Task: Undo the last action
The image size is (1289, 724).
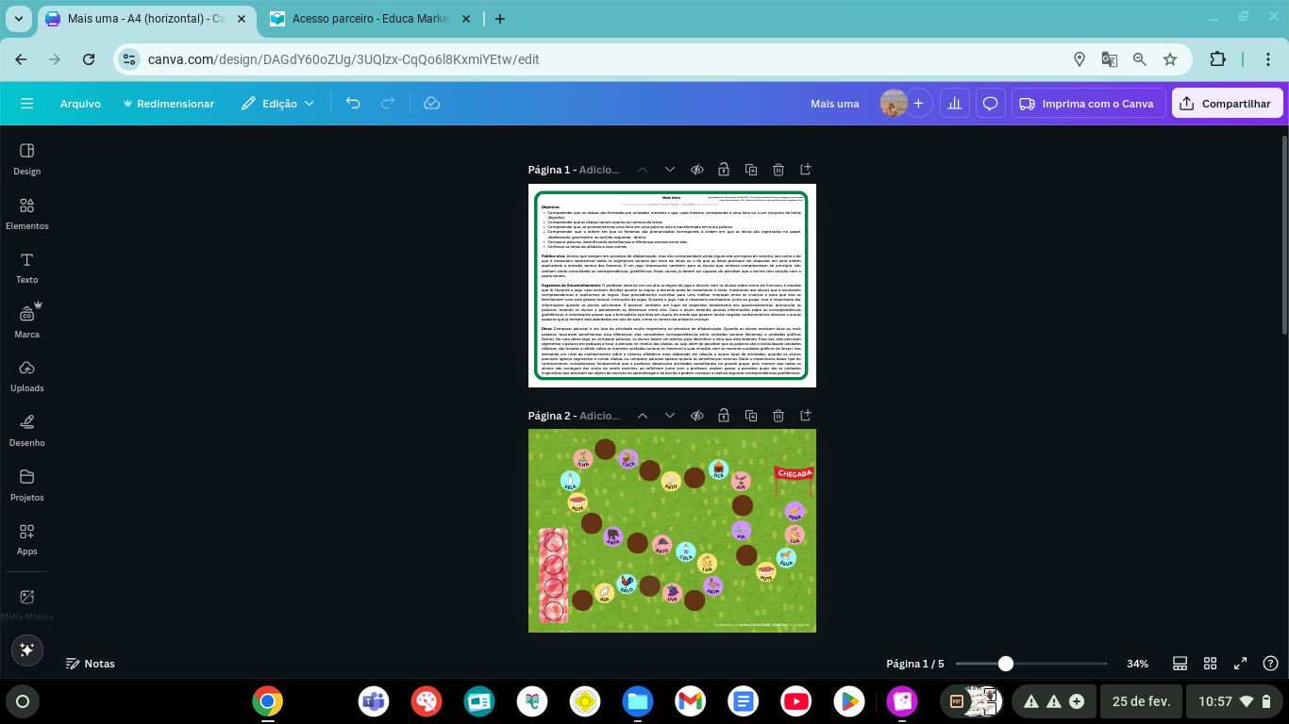Action: pyautogui.click(x=353, y=104)
